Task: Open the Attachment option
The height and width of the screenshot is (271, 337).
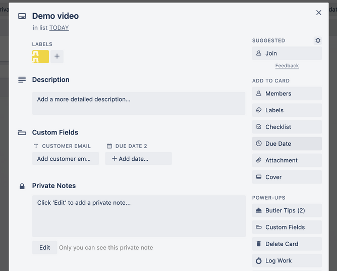Action: (x=287, y=160)
